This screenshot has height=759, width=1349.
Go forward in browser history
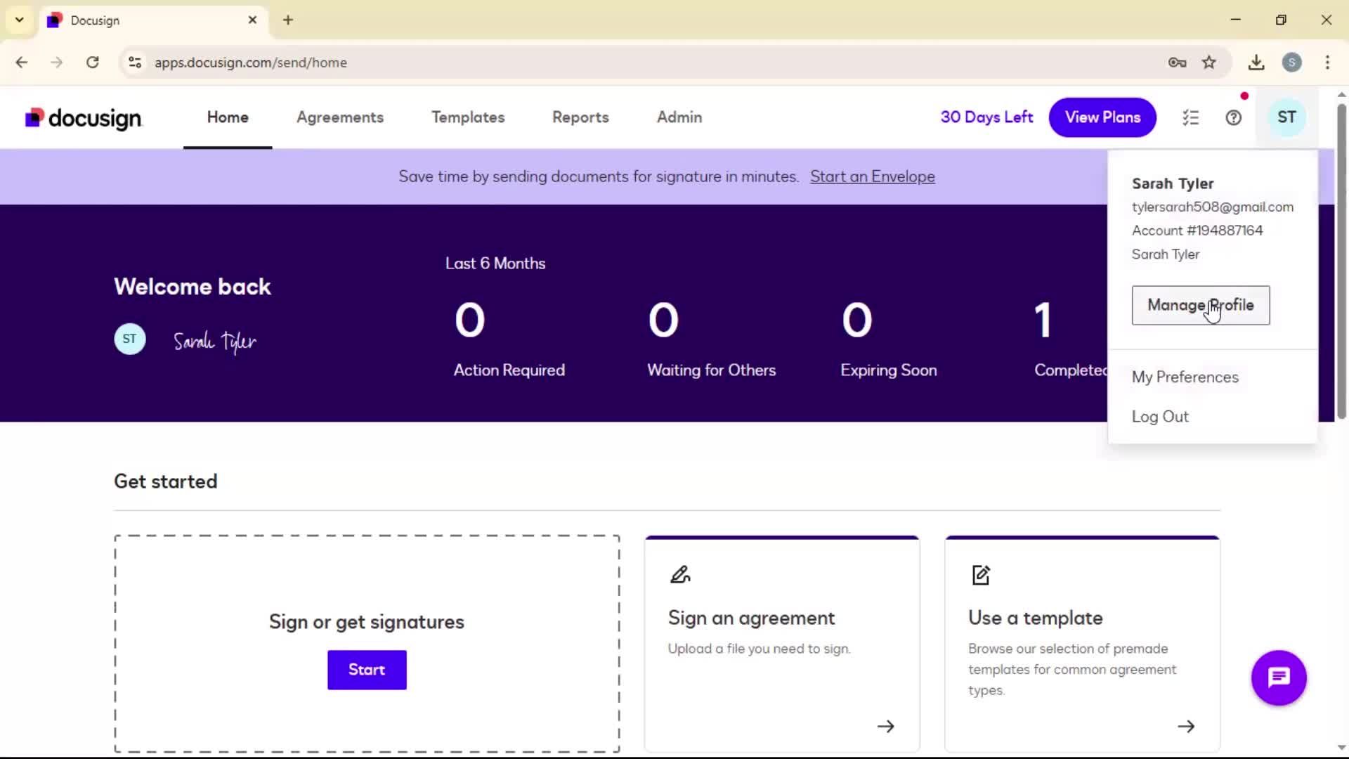point(57,63)
